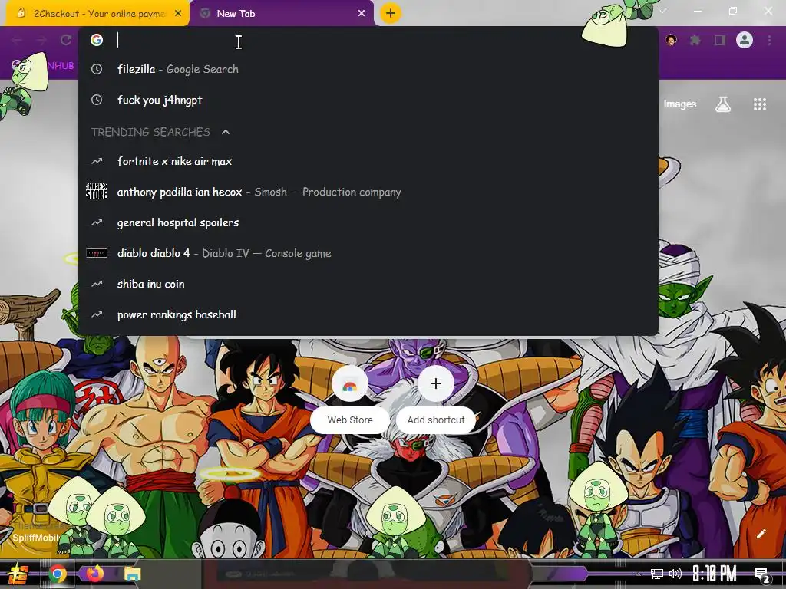Toggle the side panel icon

tap(720, 40)
